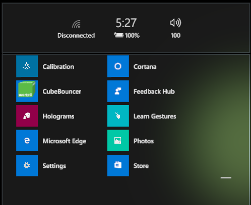Click the 100% battery level text
251x205 pixels.
tap(132, 36)
